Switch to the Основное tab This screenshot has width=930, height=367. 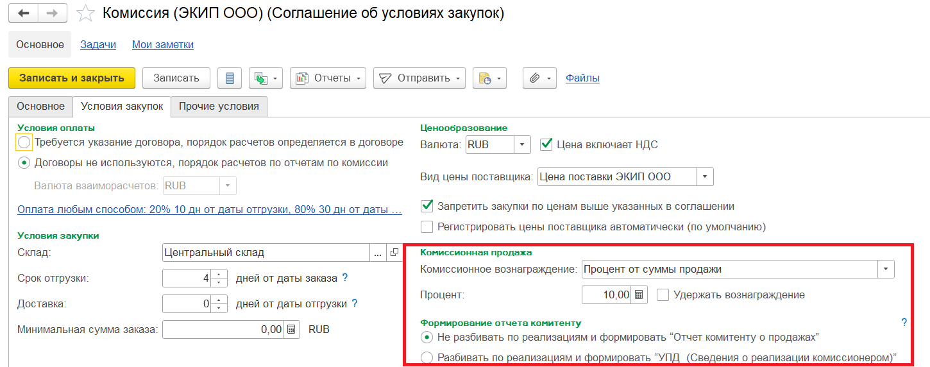41,107
